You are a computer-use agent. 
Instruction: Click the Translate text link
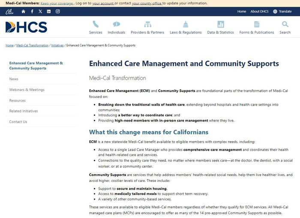(285, 12)
